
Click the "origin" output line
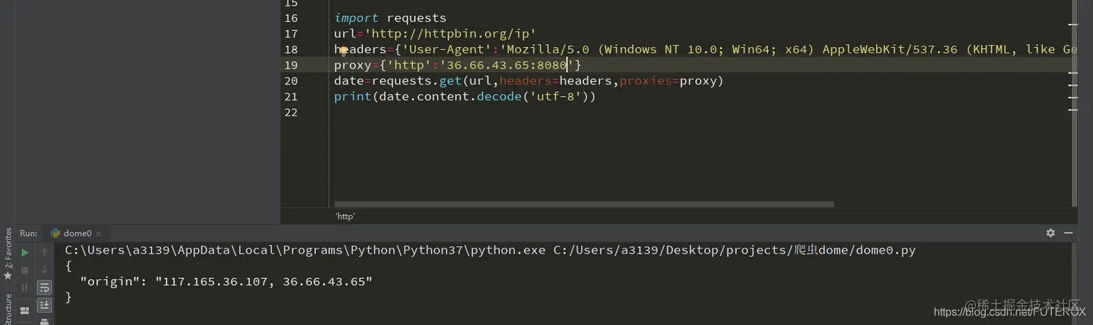[x=226, y=282]
